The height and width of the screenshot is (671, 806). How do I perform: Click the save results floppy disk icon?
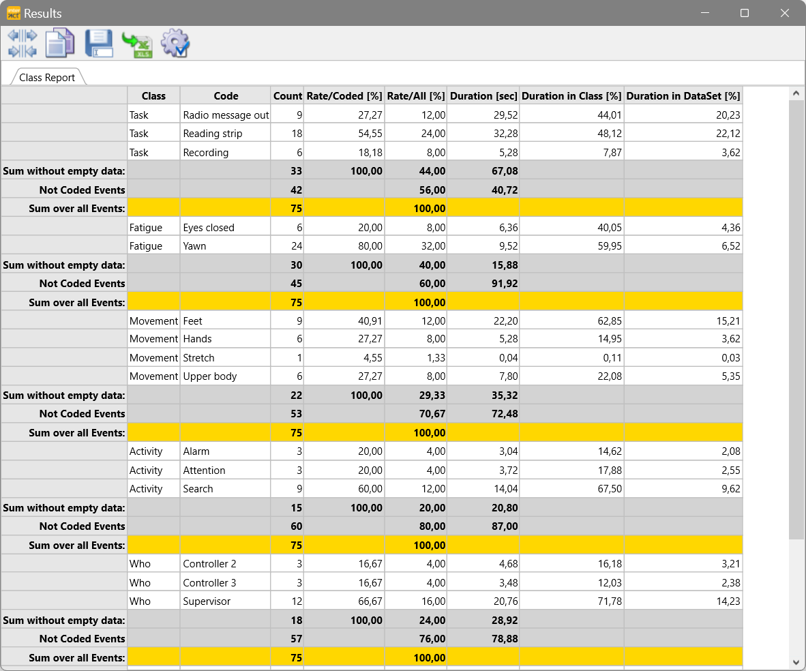click(x=99, y=43)
